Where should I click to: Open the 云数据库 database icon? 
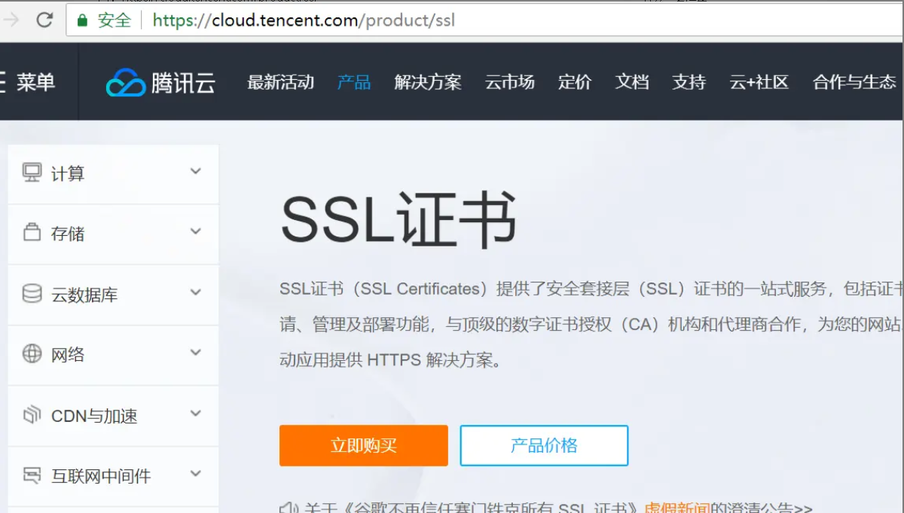(x=32, y=295)
